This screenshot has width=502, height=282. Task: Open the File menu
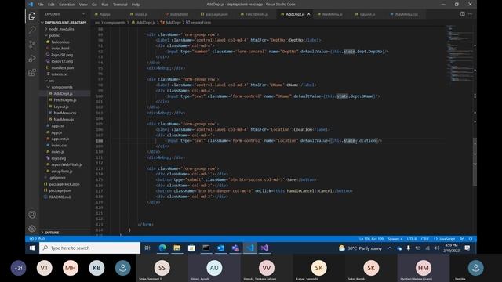pyautogui.click(x=40, y=5)
